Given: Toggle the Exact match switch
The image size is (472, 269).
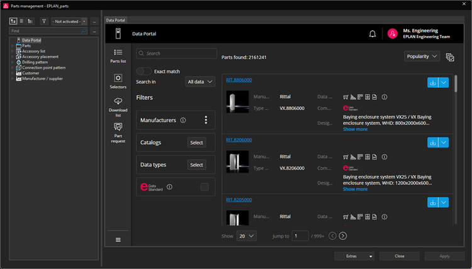Looking at the screenshot, I should click(144, 72).
